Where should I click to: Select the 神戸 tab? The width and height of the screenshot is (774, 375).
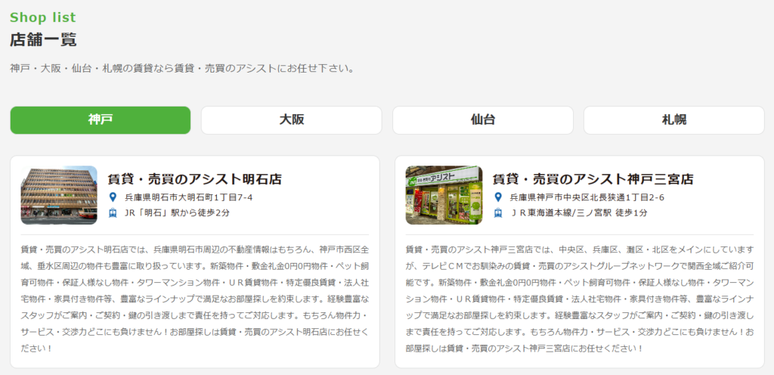[x=101, y=120]
